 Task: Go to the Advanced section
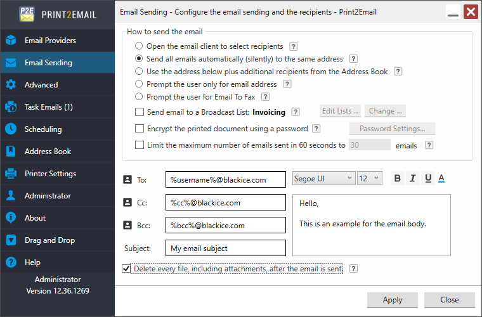tap(58, 85)
